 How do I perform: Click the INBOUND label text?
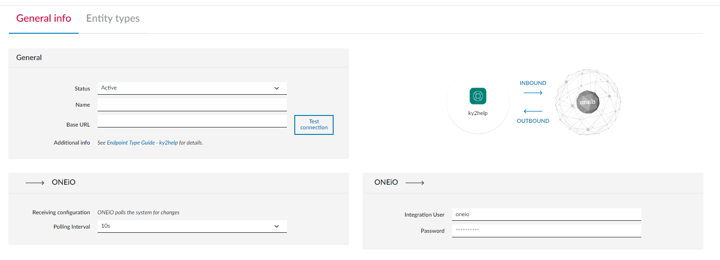click(533, 83)
